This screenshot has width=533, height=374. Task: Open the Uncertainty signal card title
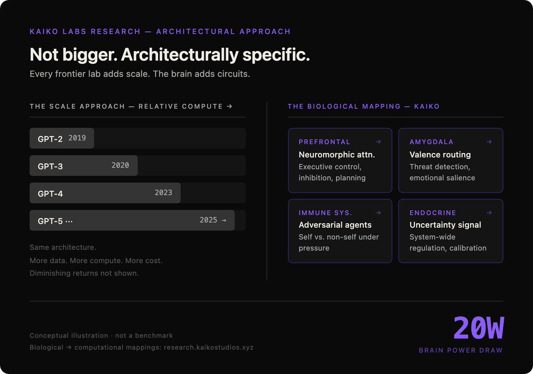click(445, 225)
